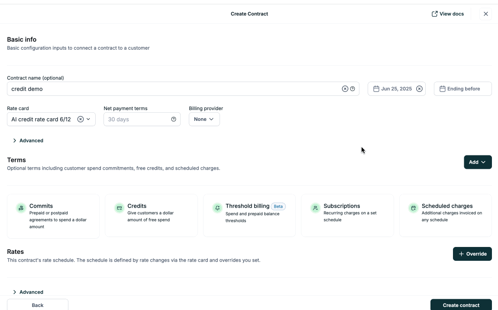Add a rate Override
Image resolution: width=498 pixels, height=310 pixels.
coord(472,254)
